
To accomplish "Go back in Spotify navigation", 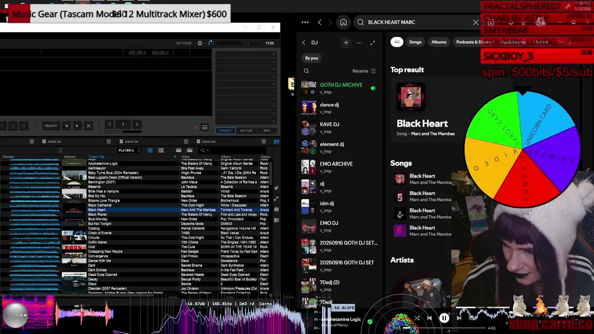I will click(x=320, y=22).
